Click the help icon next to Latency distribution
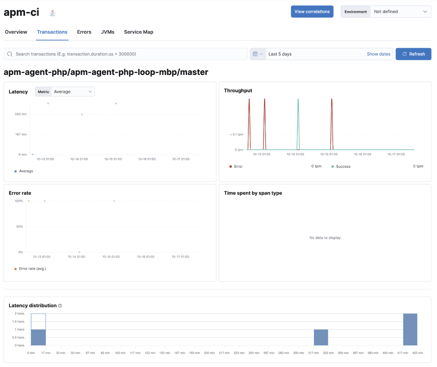Viewport: 437px width, 367px height. tap(60, 306)
